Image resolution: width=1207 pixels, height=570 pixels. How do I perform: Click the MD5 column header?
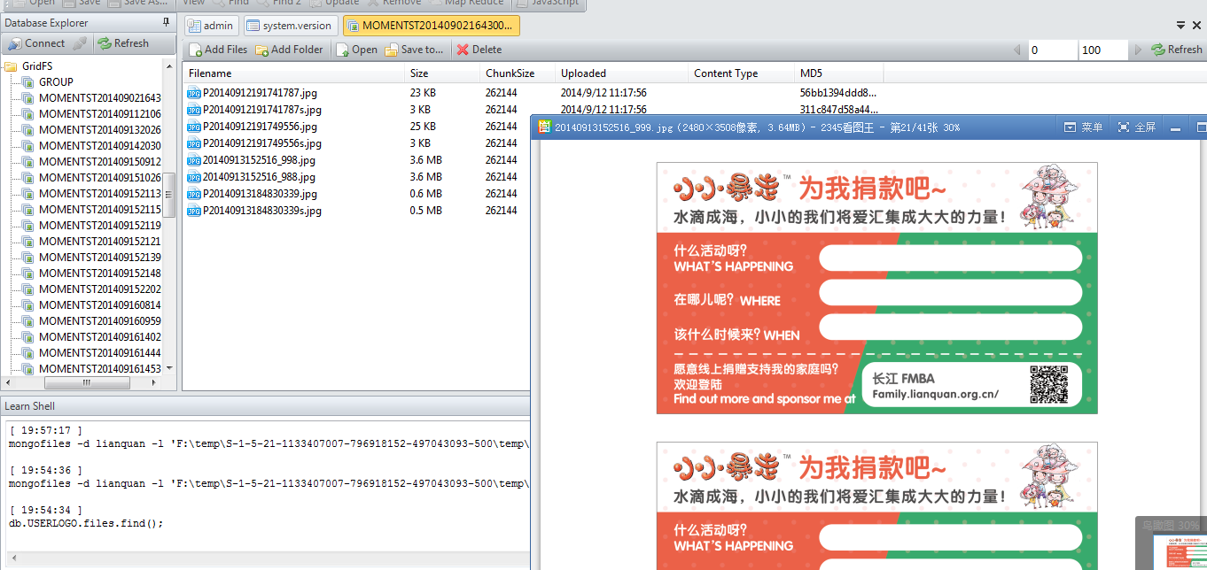tap(837, 73)
